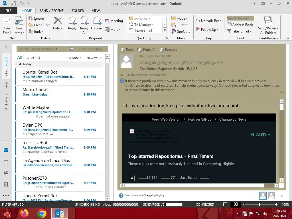
Task: Collapse the Today group
Action: (20, 64)
